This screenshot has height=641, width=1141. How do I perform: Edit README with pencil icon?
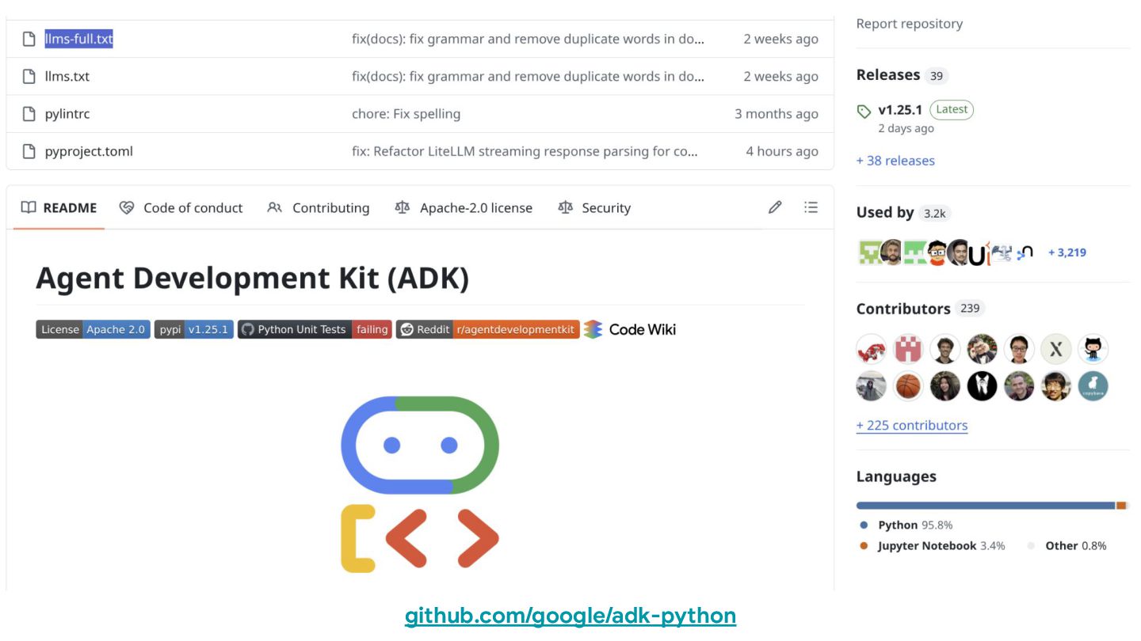point(775,207)
